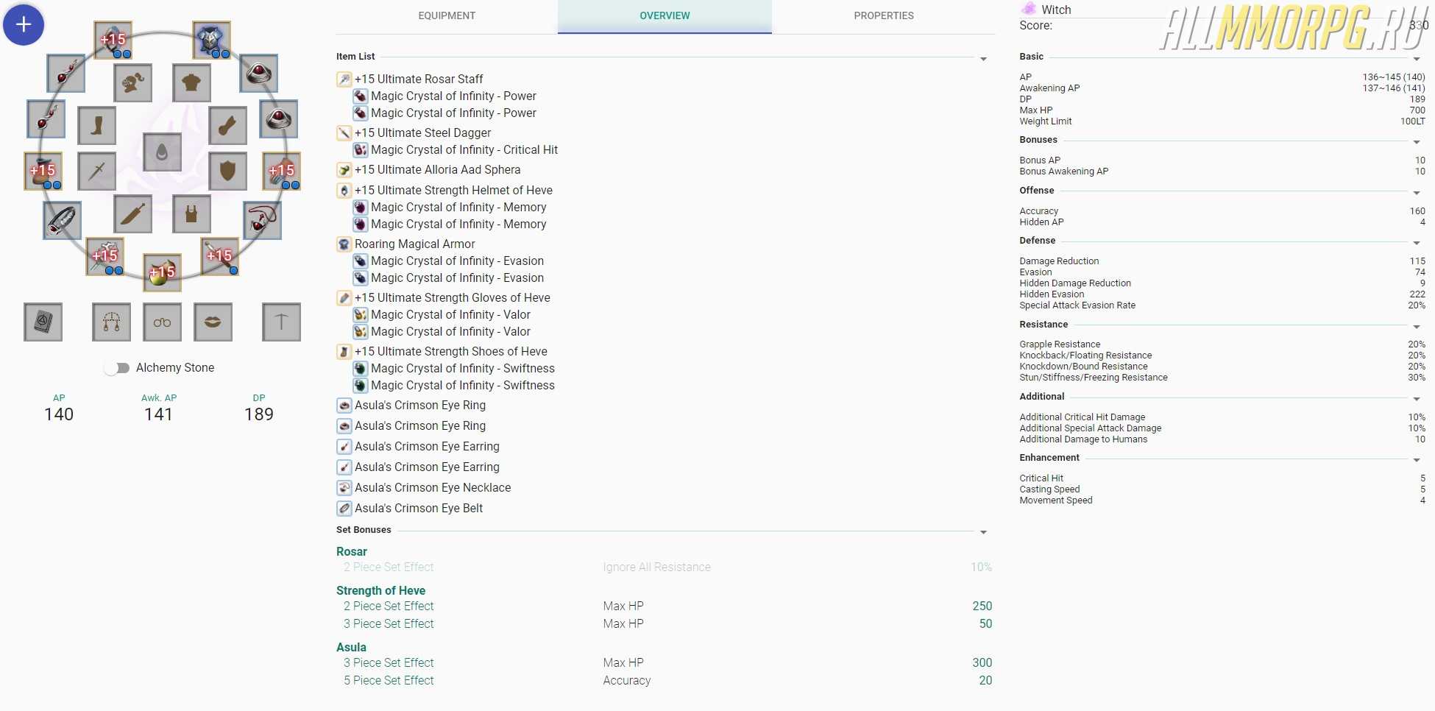Select the +15 helmet slot on wheel

pyautogui.click(x=113, y=40)
